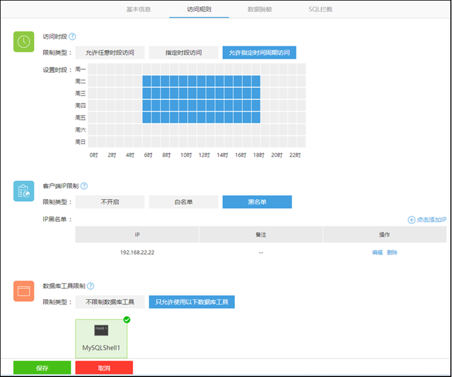This screenshot has width=452, height=377.
Task: Click the plus icon to add IP
Action: (411, 220)
